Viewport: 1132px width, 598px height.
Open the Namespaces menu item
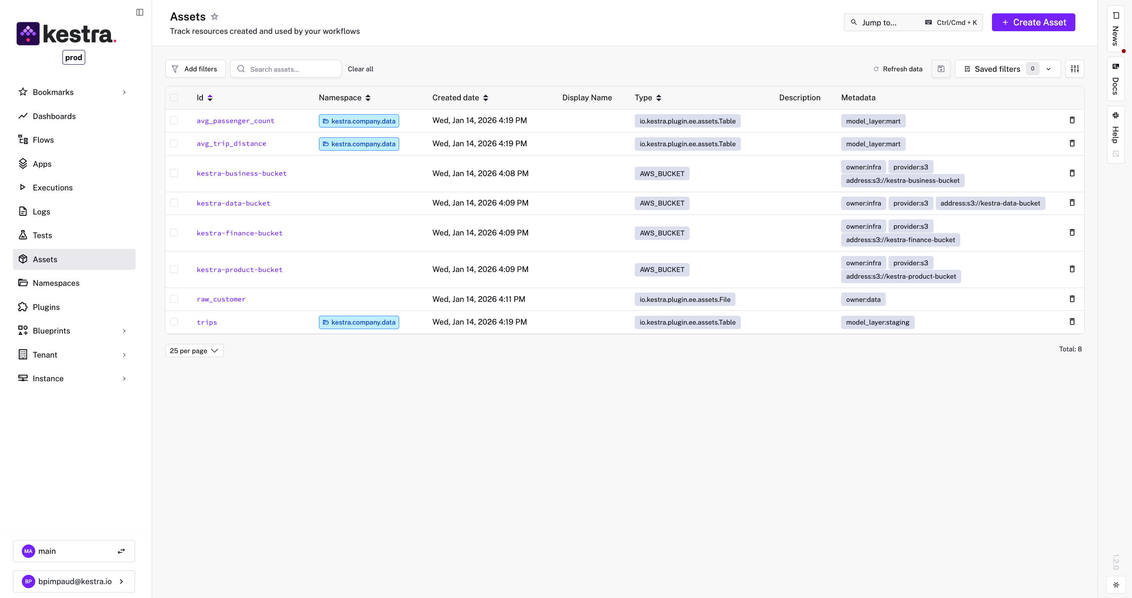tap(56, 283)
